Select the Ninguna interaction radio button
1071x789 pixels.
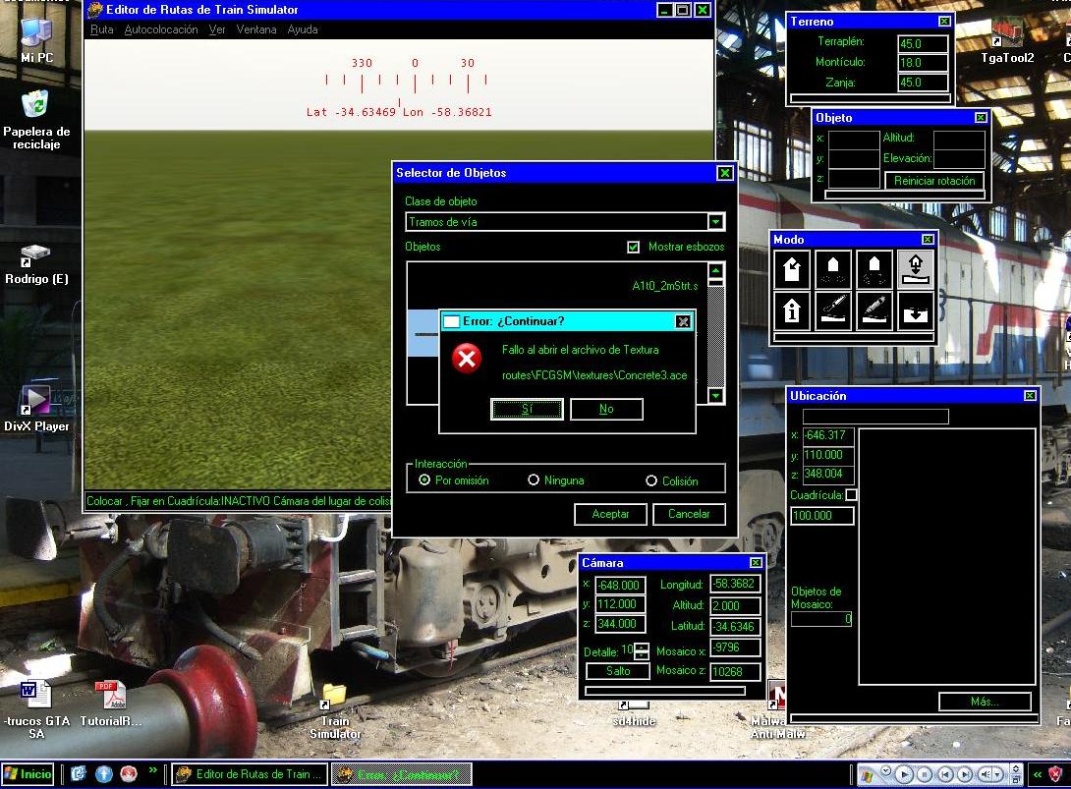coord(534,480)
